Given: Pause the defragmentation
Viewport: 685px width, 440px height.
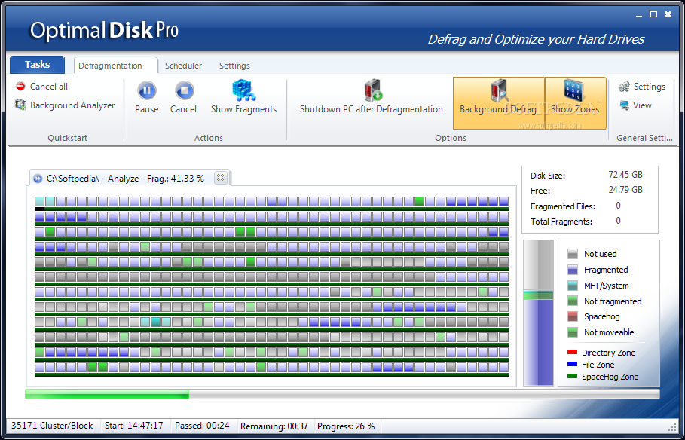Looking at the screenshot, I should 147,97.
